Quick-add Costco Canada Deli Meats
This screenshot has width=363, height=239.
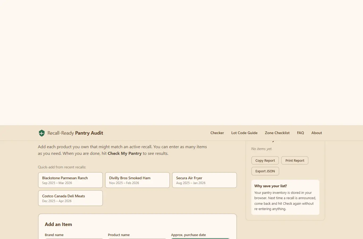(70, 198)
